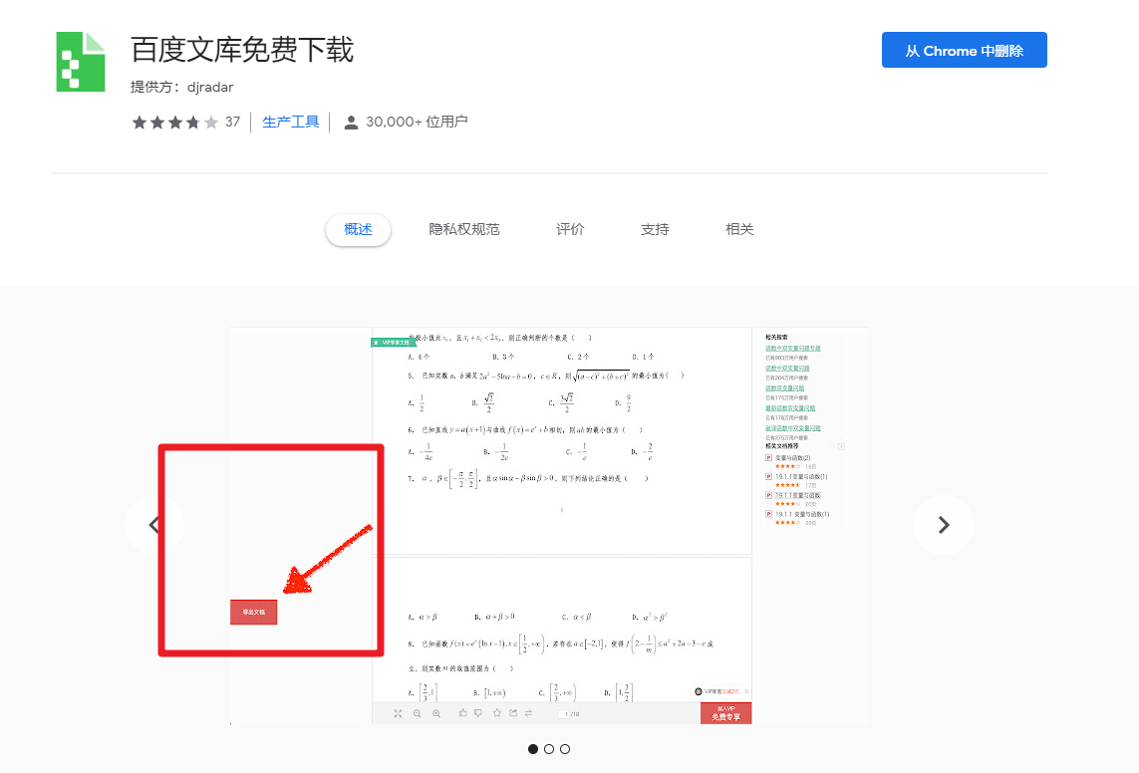Switch to the 隐私权规范 tab
Screen dimensions: 1139x773
tap(464, 229)
